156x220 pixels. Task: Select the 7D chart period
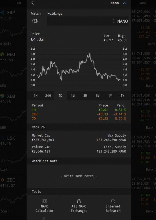tap(60, 96)
